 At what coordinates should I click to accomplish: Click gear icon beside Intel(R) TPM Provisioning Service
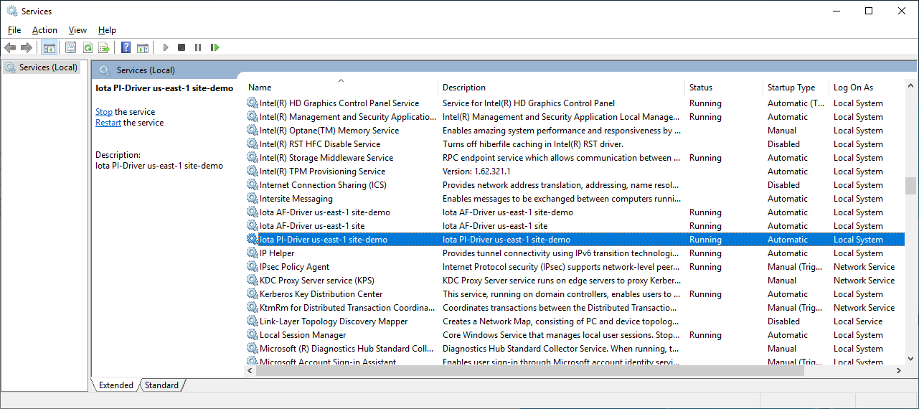(253, 171)
